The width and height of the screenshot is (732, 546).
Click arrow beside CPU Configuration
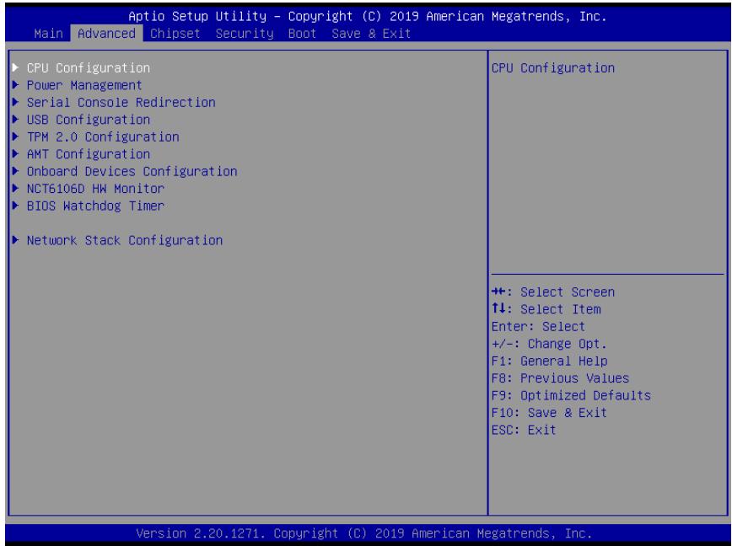(x=15, y=67)
